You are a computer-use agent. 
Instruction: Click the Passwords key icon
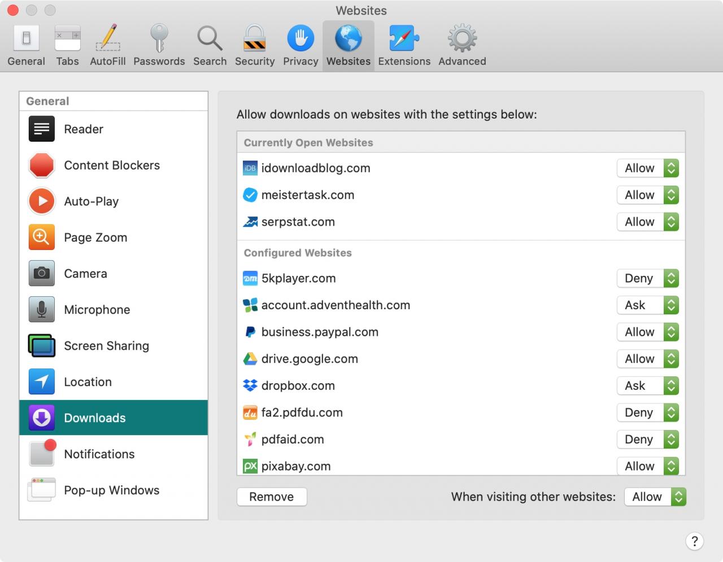159,38
